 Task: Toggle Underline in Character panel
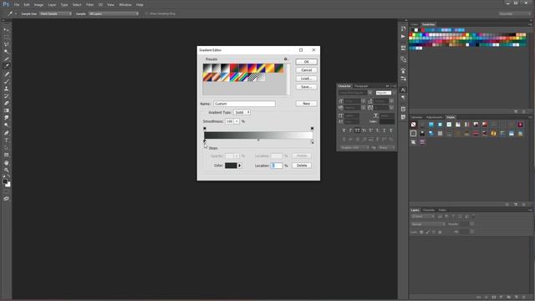[385, 130]
